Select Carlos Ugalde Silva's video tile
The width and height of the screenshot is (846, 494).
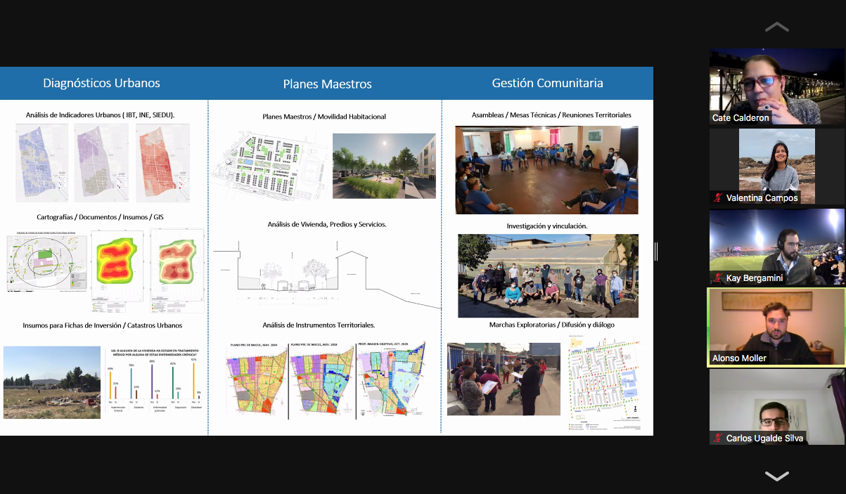tap(776, 406)
